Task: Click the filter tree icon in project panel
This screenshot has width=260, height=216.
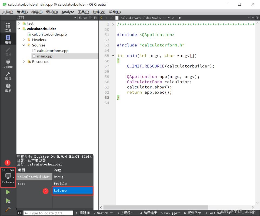Action: [x=80, y=18]
